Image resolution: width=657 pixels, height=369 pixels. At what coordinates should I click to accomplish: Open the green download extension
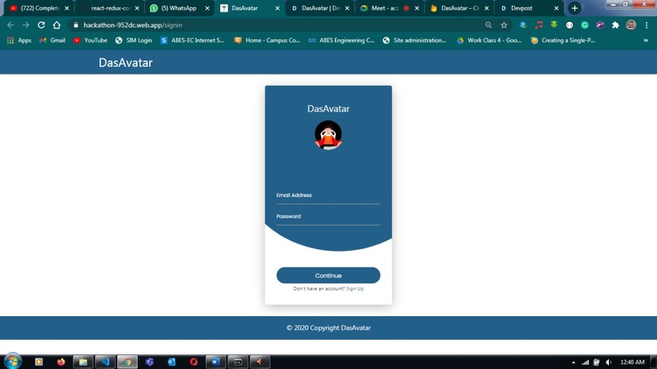(554, 25)
